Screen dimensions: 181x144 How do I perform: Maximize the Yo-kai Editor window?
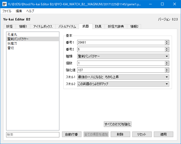point(162,4)
